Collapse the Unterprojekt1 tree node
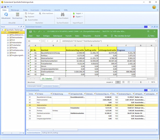160x140 pixels. [5, 32]
